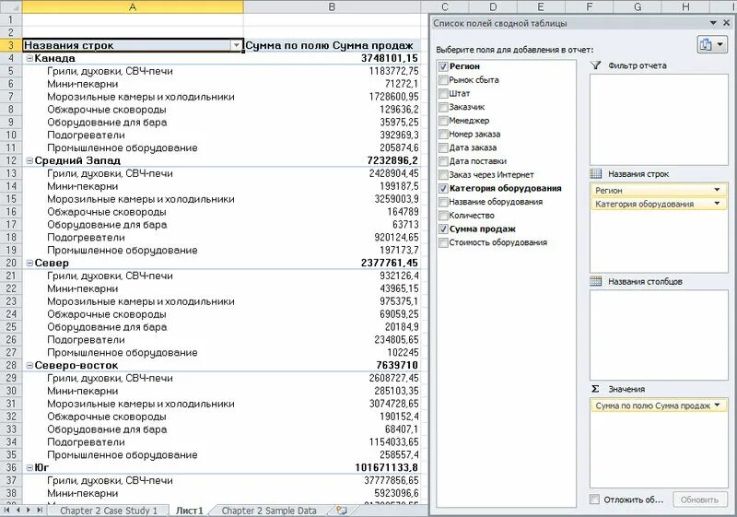Click the Фильтр отчета drop area
The width and height of the screenshot is (737, 517).
[659, 120]
